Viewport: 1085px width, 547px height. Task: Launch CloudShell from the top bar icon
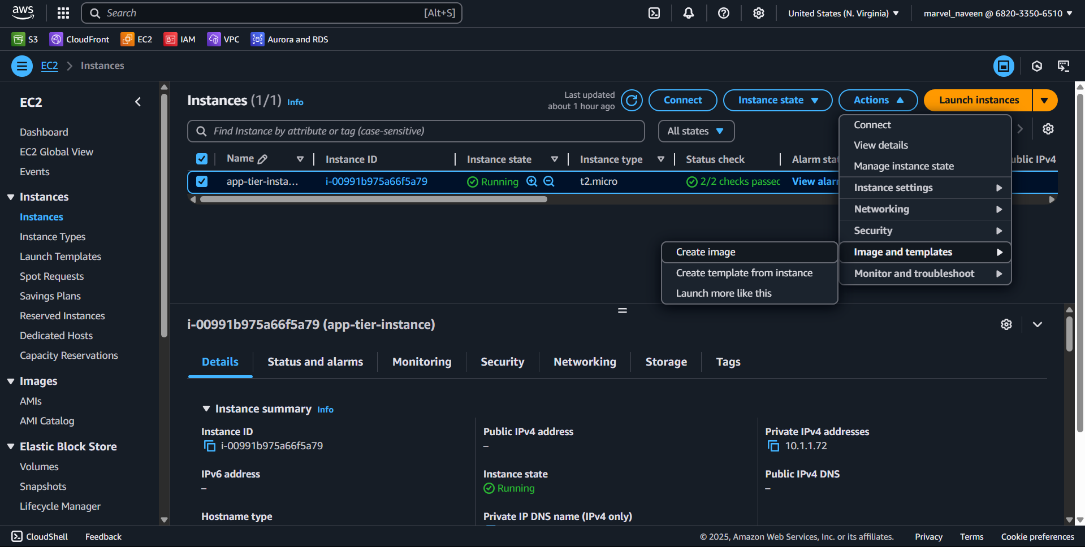coord(654,13)
